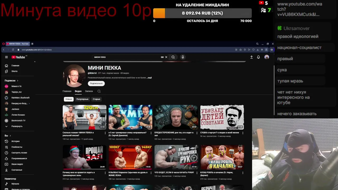This screenshot has width=338, height=190.
Task: Open the on-screen keyboard icon in search box
Action: [162, 57]
